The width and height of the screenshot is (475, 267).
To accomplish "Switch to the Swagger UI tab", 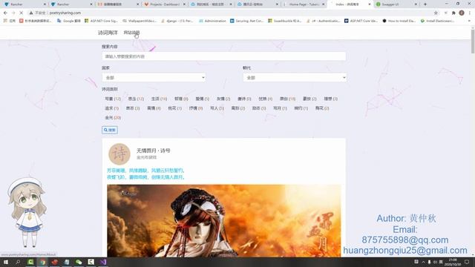I will [397, 4].
